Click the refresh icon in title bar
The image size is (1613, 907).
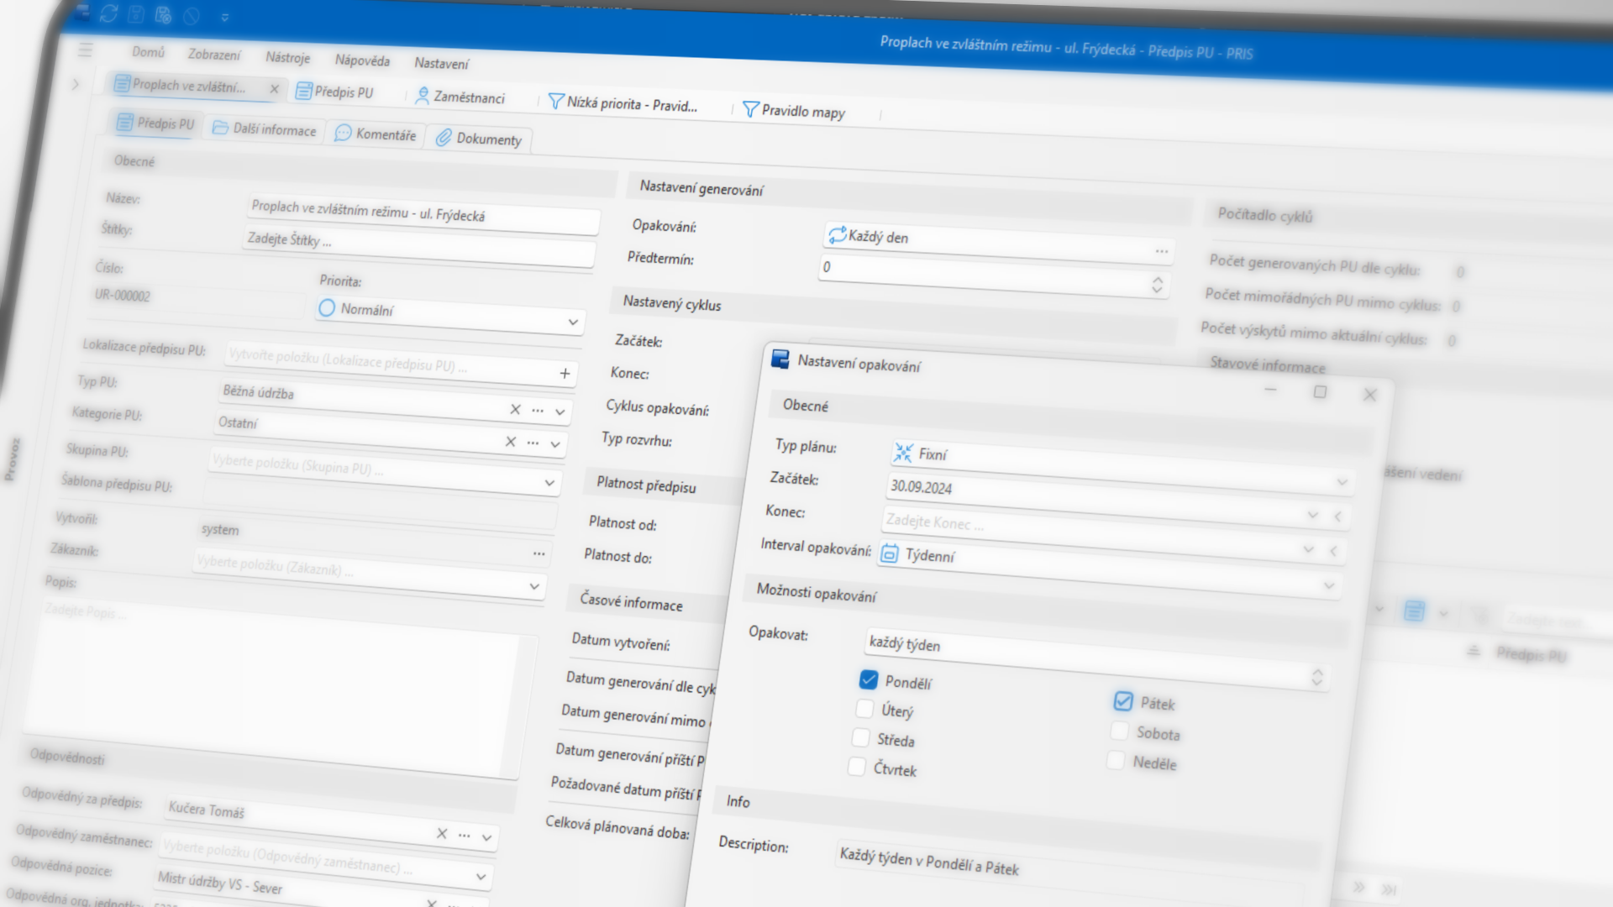tap(108, 13)
